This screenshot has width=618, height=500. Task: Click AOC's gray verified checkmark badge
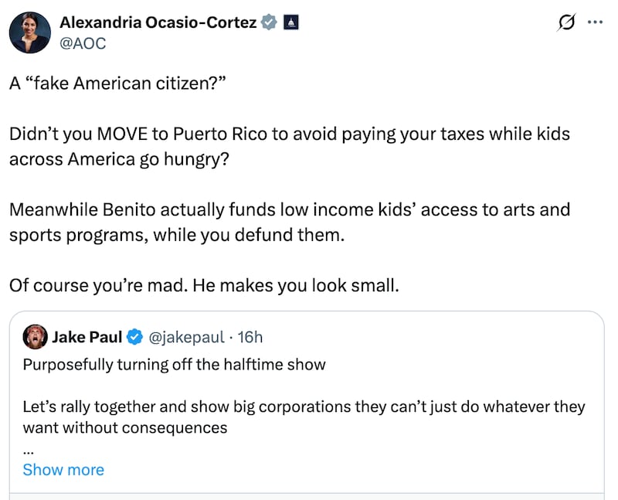(268, 22)
